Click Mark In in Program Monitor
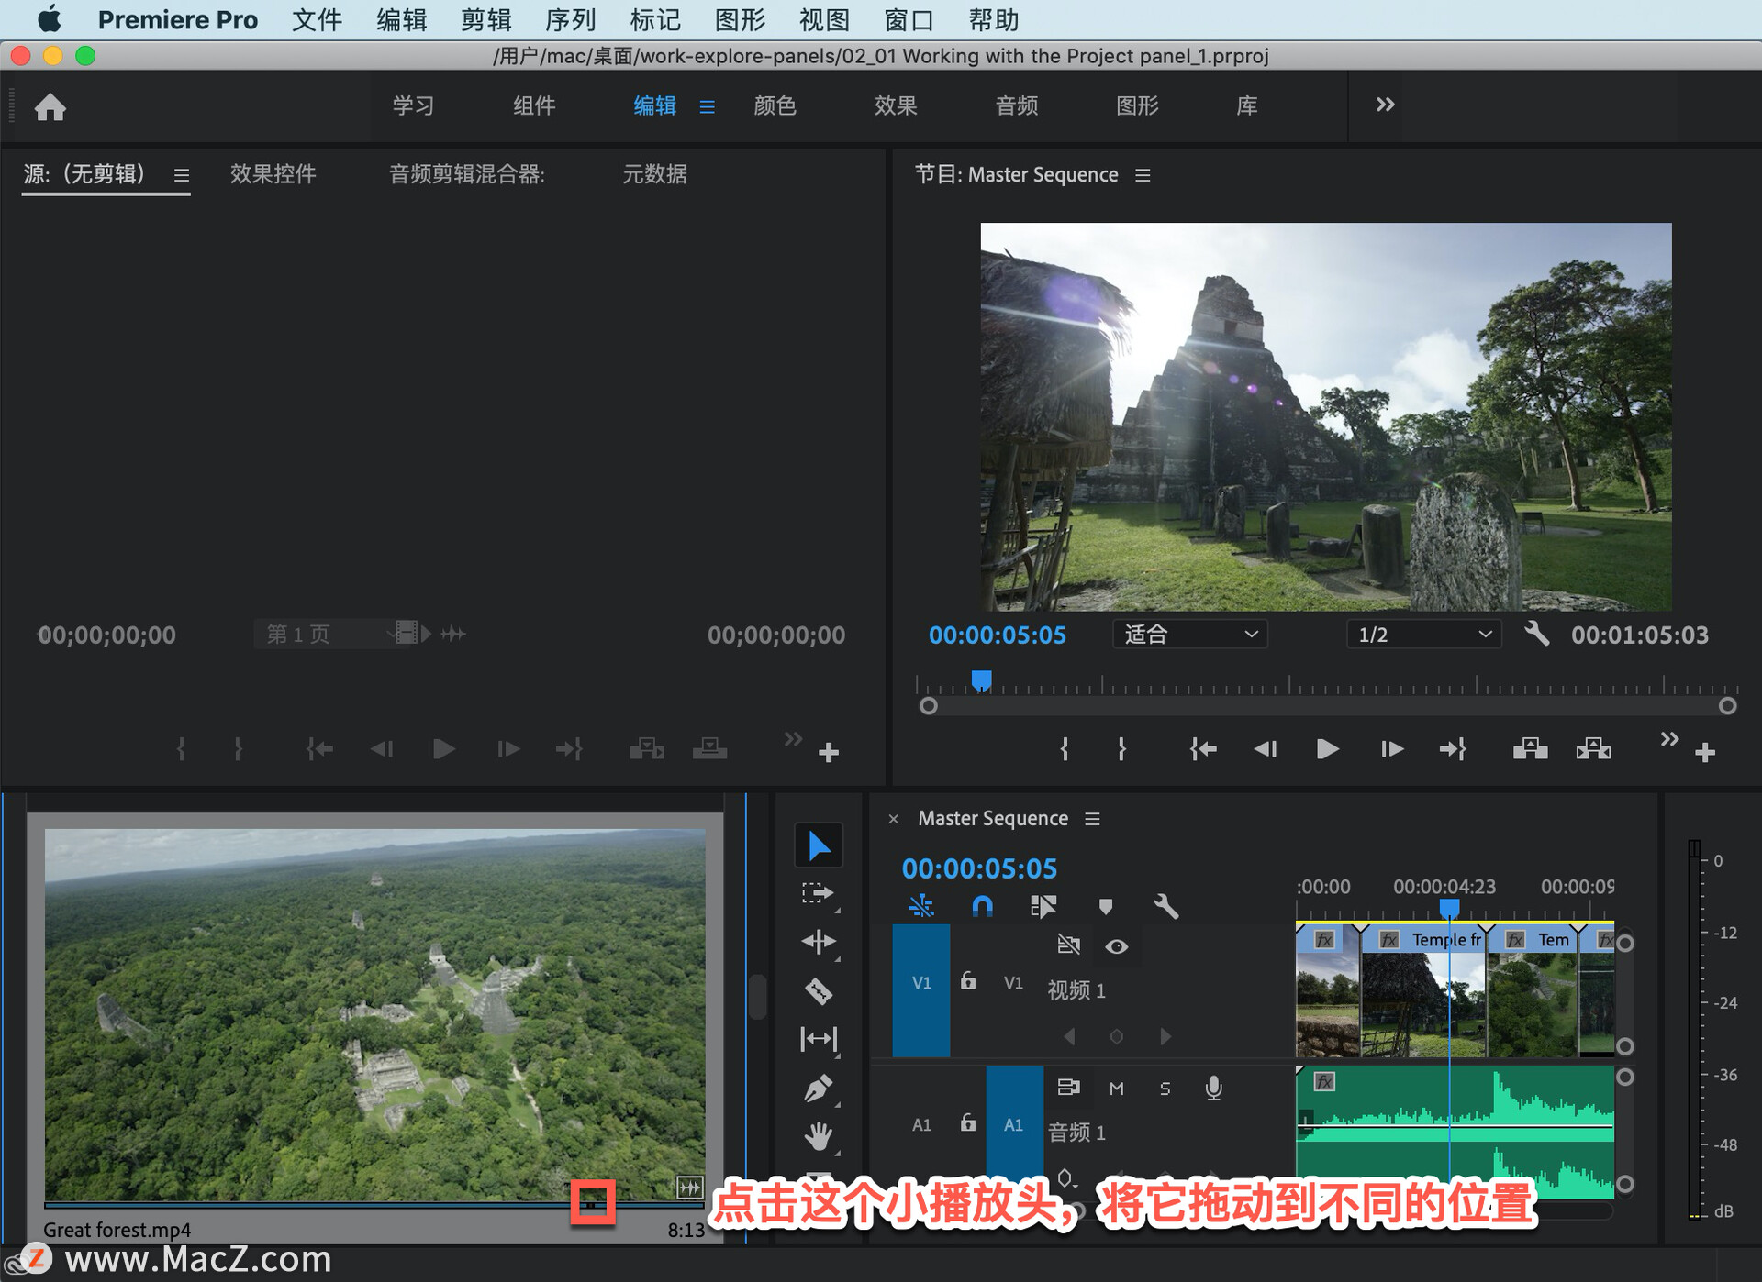 click(1065, 749)
